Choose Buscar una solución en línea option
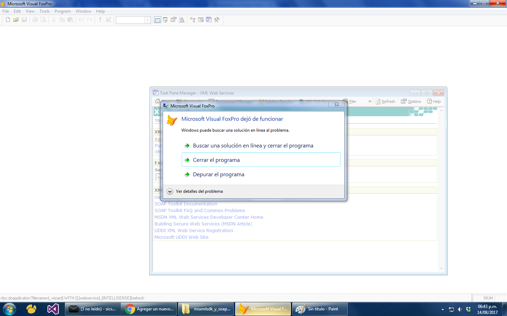This screenshot has width=507, height=316. pos(261,145)
